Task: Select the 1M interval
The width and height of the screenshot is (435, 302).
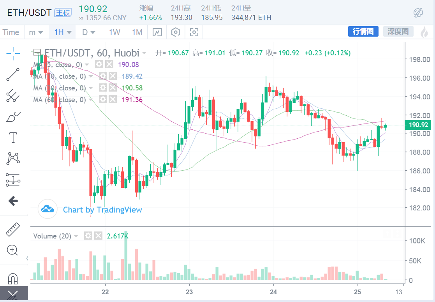Action: [x=137, y=32]
